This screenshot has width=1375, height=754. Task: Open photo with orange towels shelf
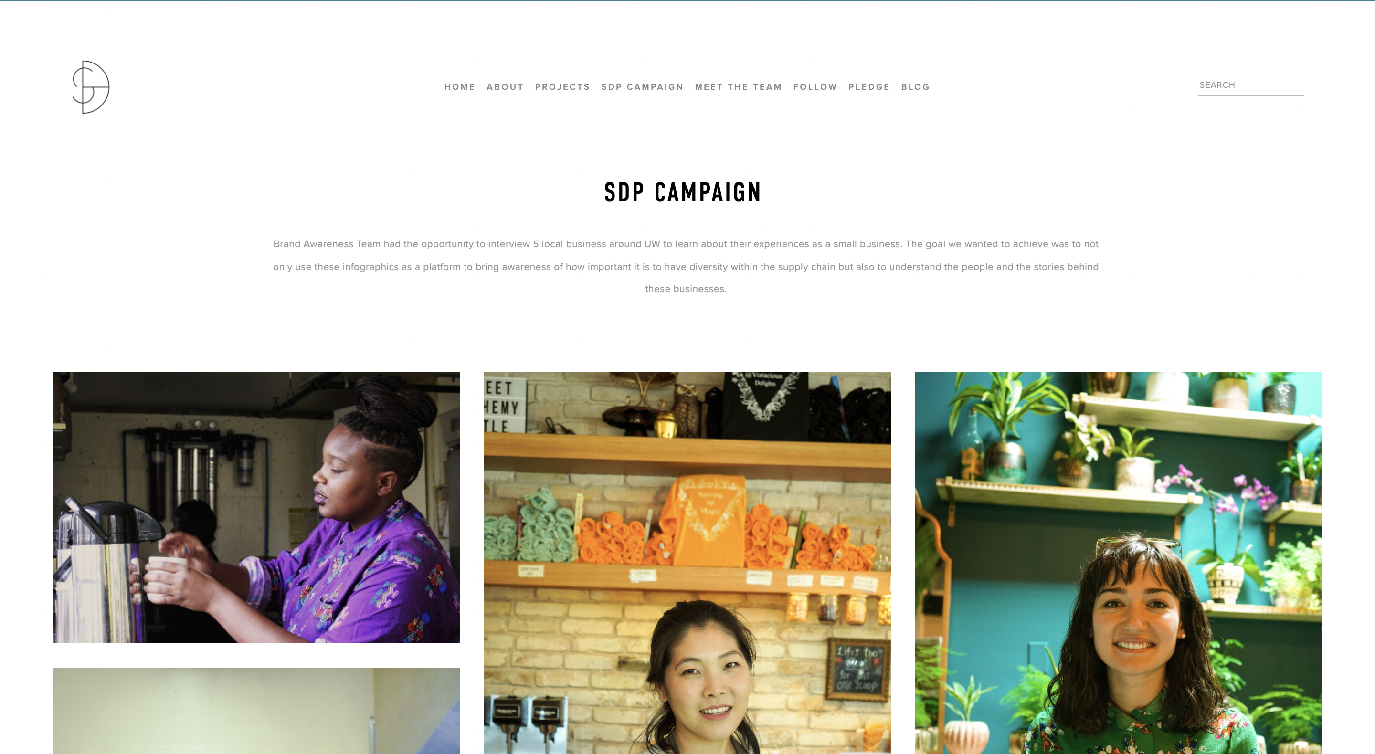(687, 563)
